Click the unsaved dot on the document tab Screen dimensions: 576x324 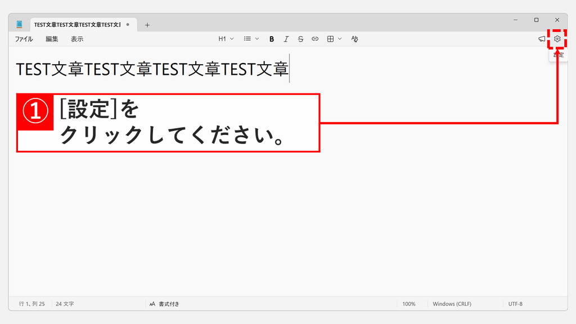pos(128,25)
